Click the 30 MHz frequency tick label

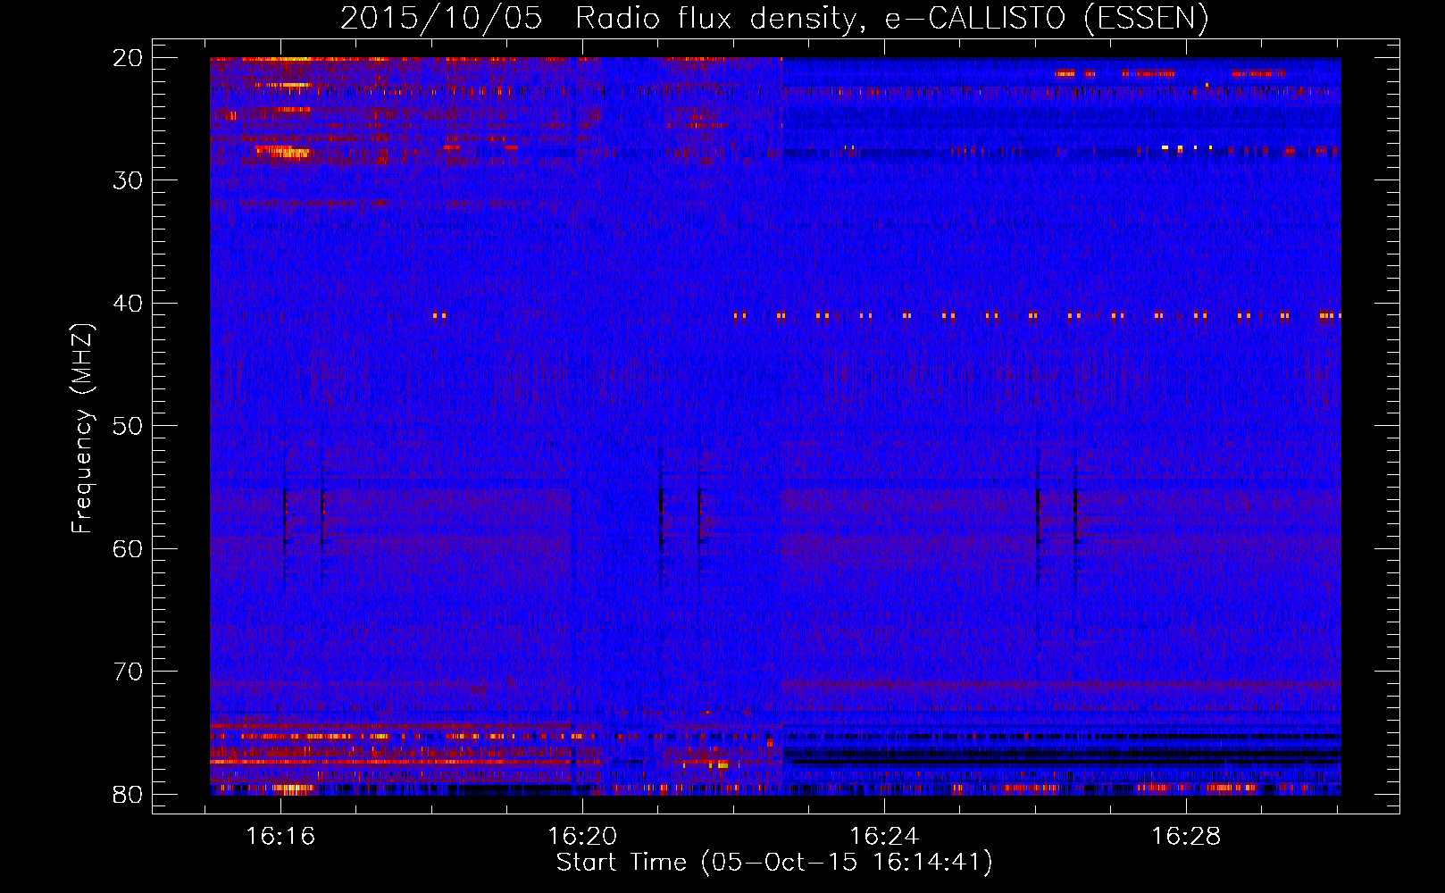(x=128, y=180)
